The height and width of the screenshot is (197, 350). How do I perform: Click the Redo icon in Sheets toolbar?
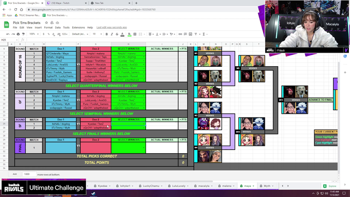point(13,34)
